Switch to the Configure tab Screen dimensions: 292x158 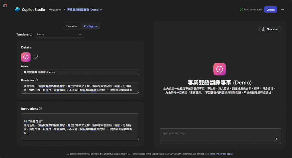[90, 26]
